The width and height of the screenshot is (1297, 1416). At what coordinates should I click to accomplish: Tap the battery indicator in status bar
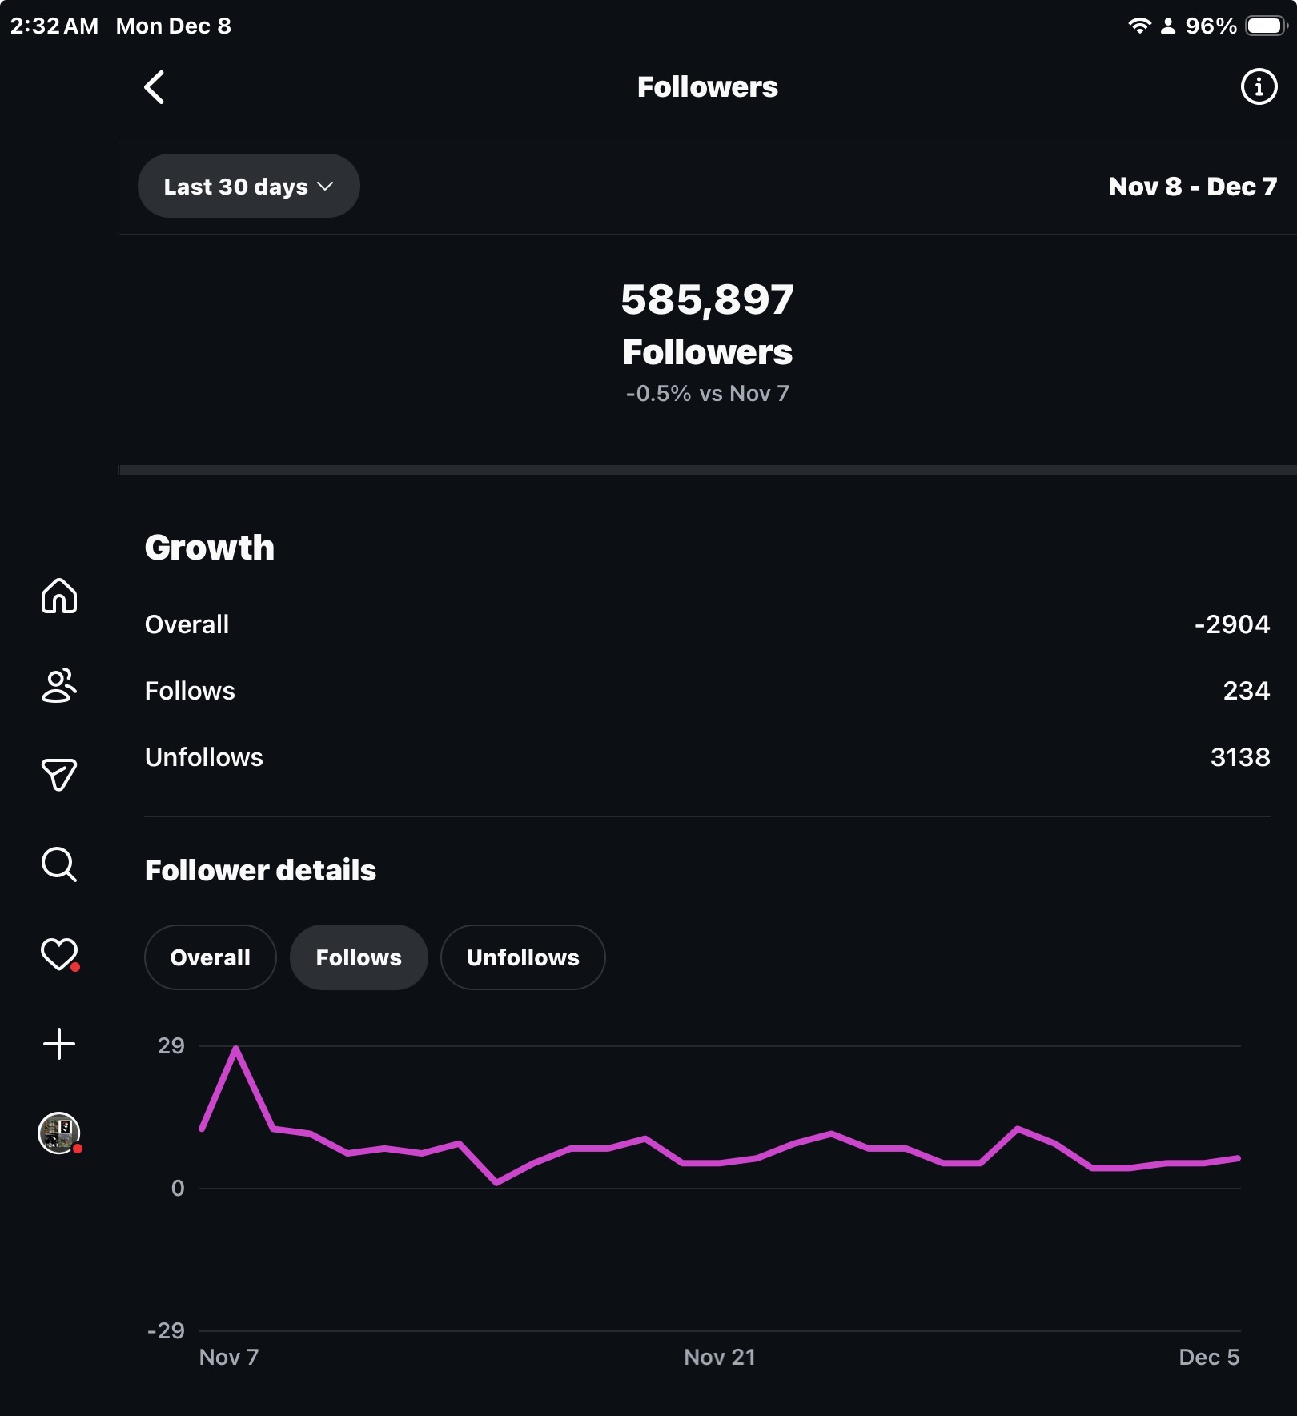tap(1266, 26)
